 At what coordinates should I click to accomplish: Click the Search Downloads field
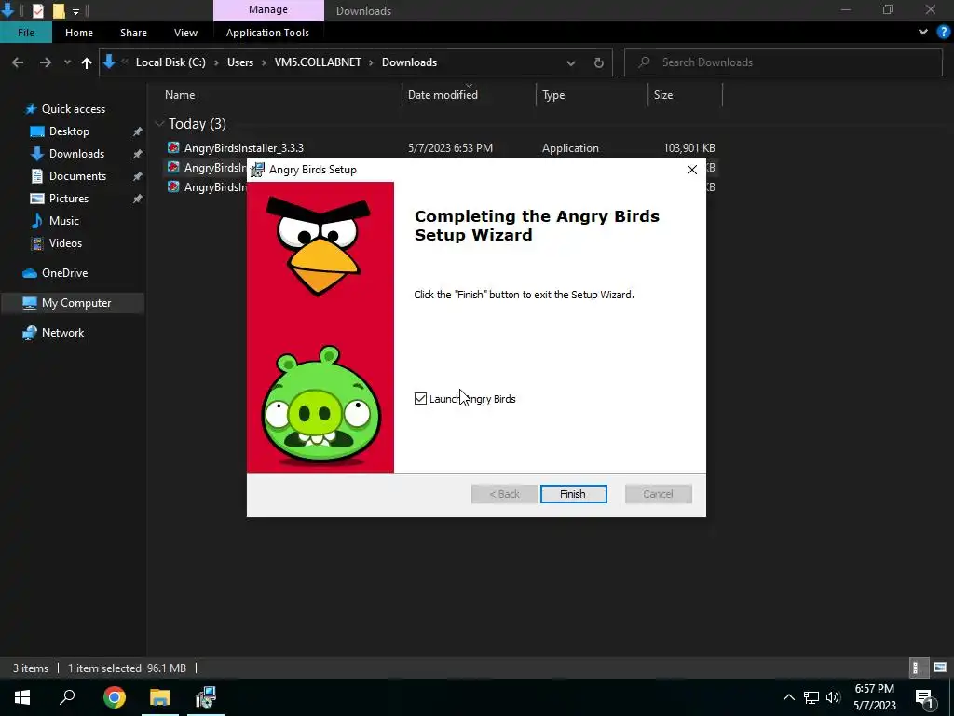[x=783, y=62]
